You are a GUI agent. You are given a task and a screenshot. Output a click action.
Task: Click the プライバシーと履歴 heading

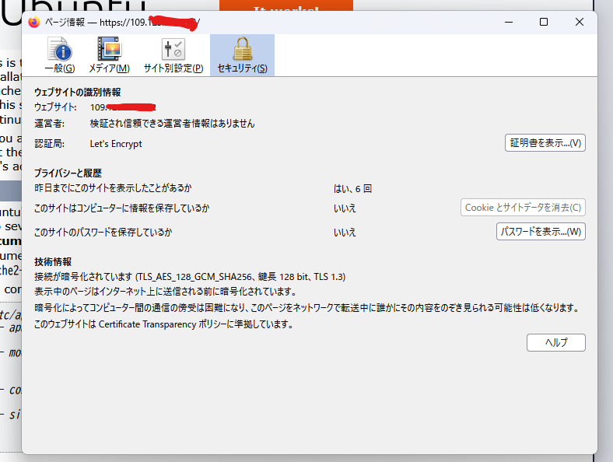[68, 173]
